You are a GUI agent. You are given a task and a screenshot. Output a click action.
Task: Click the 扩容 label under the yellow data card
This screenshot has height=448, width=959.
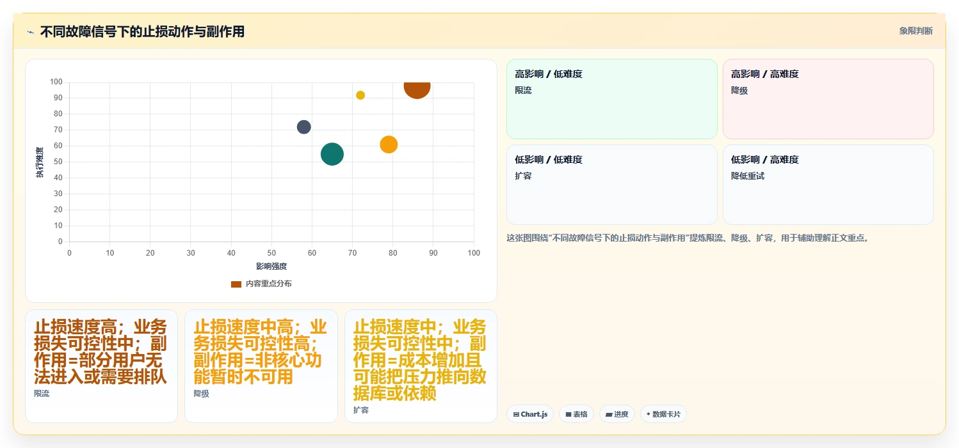(x=361, y=410)
